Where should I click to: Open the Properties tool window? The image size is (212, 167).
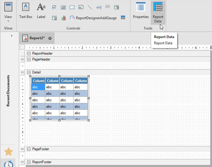141,10
